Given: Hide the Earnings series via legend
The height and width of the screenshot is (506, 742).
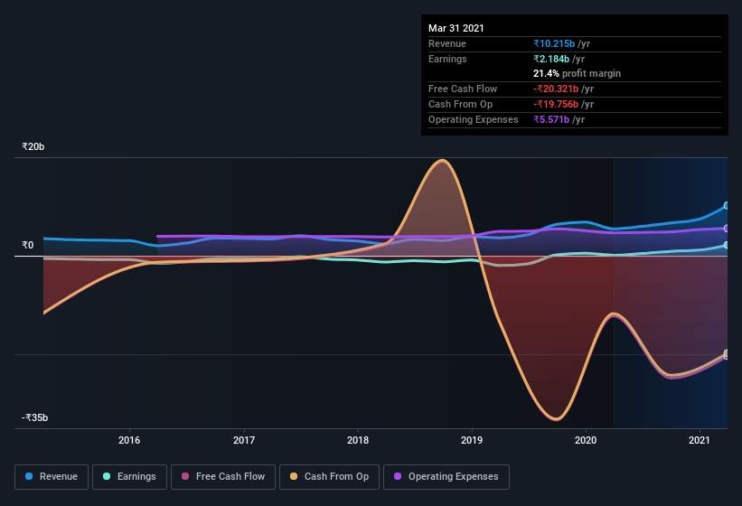Looking at the screenshot, I should 129,476.
